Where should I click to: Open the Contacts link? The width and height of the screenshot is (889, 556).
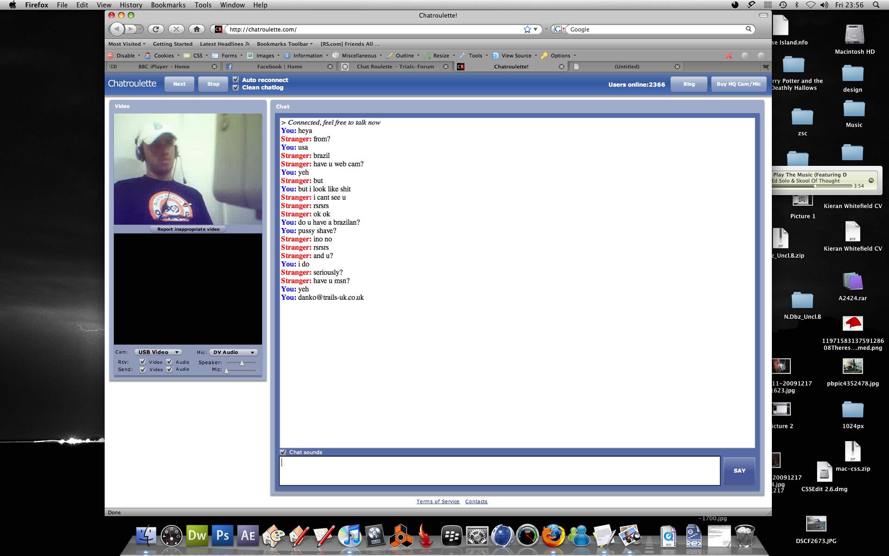tap(476, 501)
